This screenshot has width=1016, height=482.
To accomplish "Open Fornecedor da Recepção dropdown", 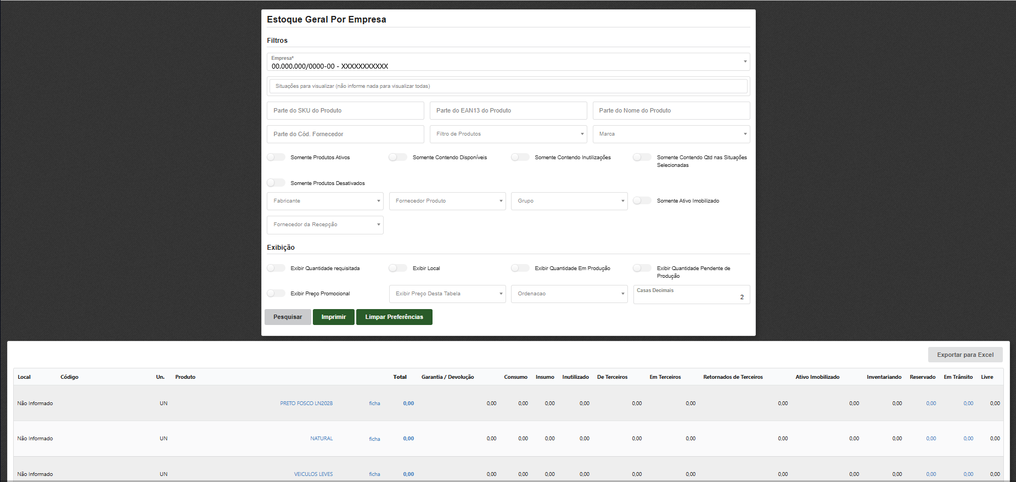I will tap(325, 225).
